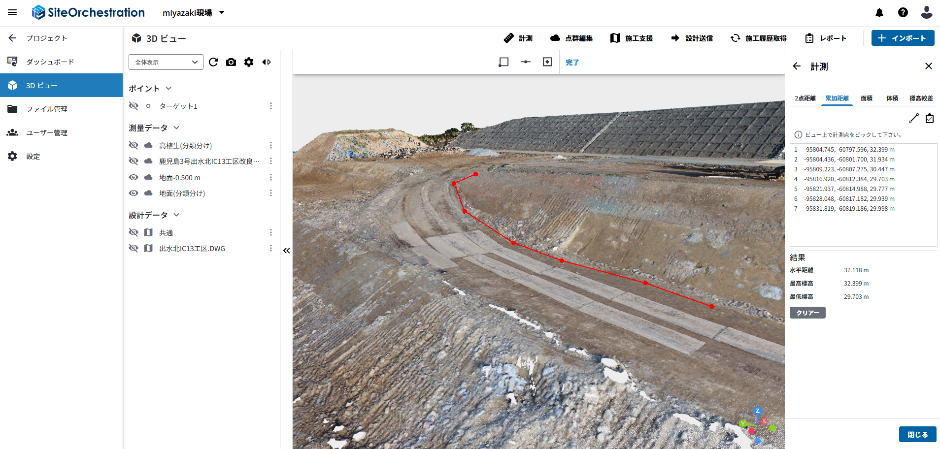Select the 標高較差 tab
This screenshot has height=449, width=940.
(921, 98)
